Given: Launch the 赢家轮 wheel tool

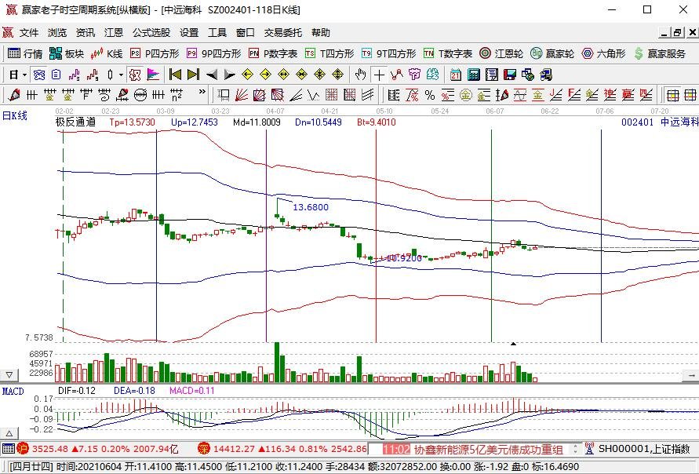Looking at the screenshot, I should [x=552, y=53].
